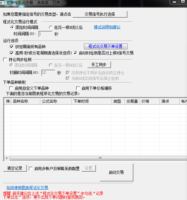Click the 设置 button
This screenshot has width=187, height=200.
point(89,169)
